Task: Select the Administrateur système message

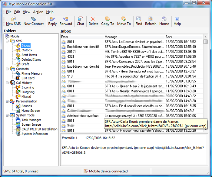Action: point(132,116)
